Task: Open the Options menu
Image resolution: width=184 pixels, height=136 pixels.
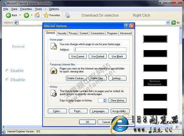Action: (x=54, y=9)
